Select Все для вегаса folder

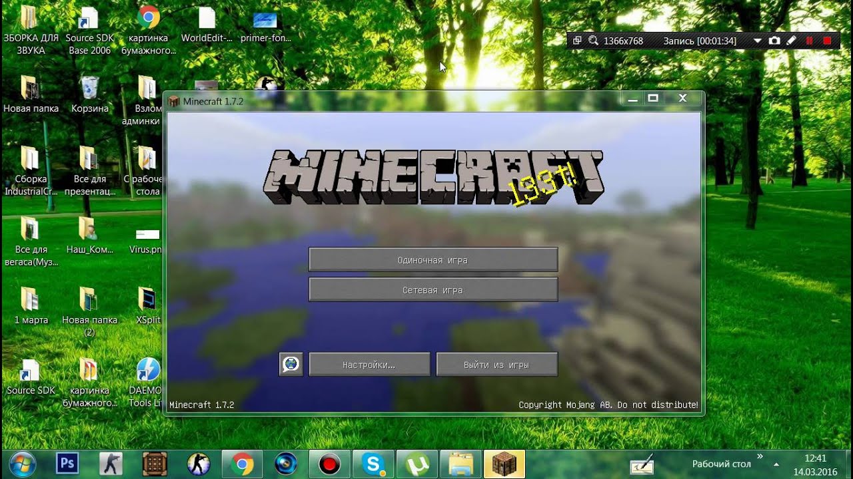coord(31,242)
